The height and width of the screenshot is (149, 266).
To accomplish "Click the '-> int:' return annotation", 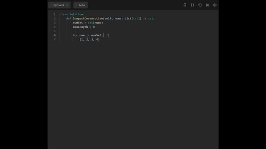I will point(149,18).
